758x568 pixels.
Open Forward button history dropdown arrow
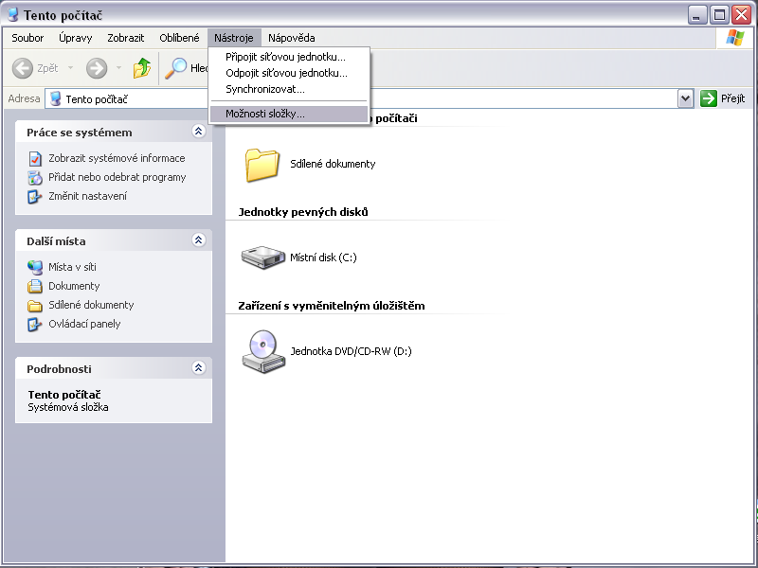tap(118, 68)
